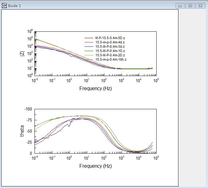
Task: Minimize the Bode 1 window
Action: tap(180, 6)
